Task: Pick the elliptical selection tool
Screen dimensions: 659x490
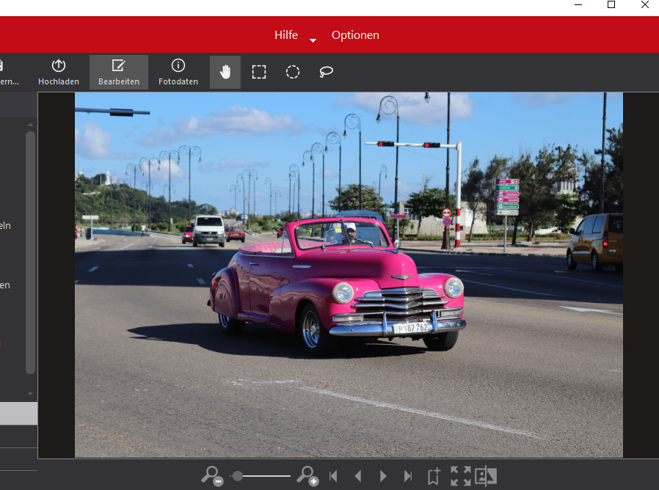Action: tap(293, 72)
